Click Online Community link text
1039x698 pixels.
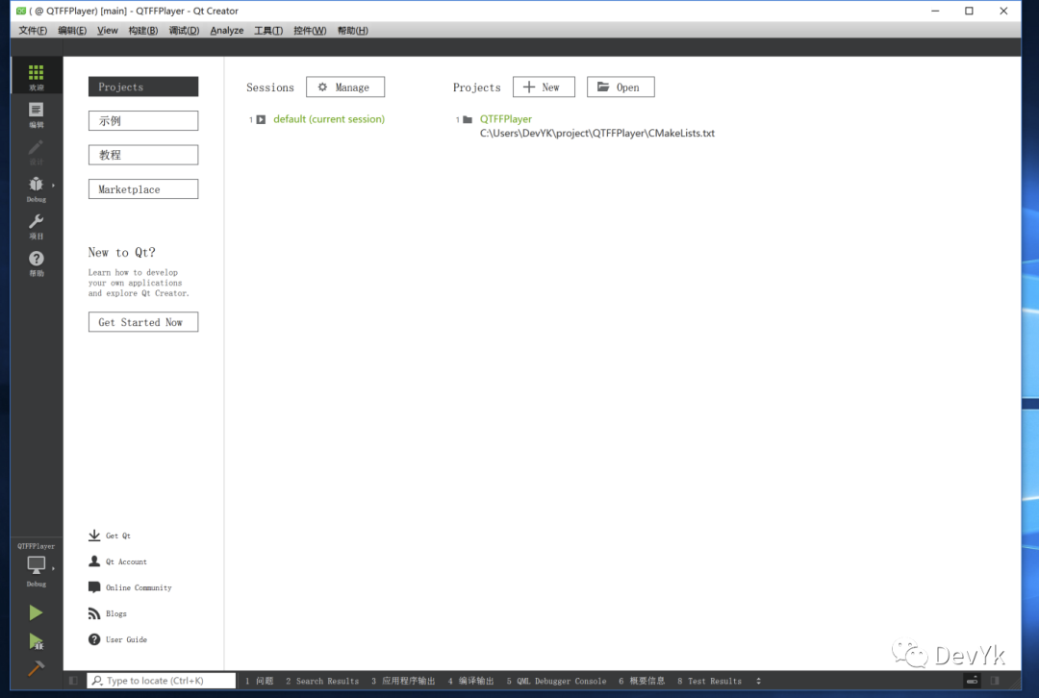(x=139, y=587)
